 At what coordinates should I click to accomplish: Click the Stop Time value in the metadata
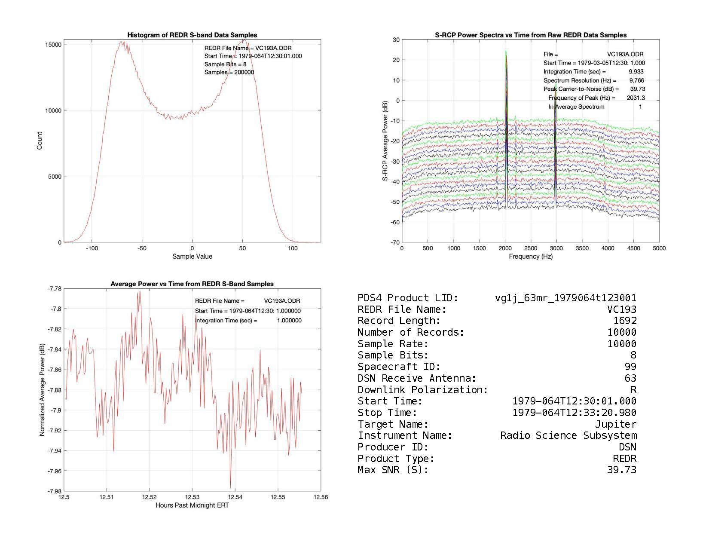[x=574, y=413]
